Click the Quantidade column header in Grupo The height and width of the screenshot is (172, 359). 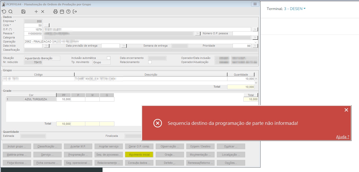(241, 75)
